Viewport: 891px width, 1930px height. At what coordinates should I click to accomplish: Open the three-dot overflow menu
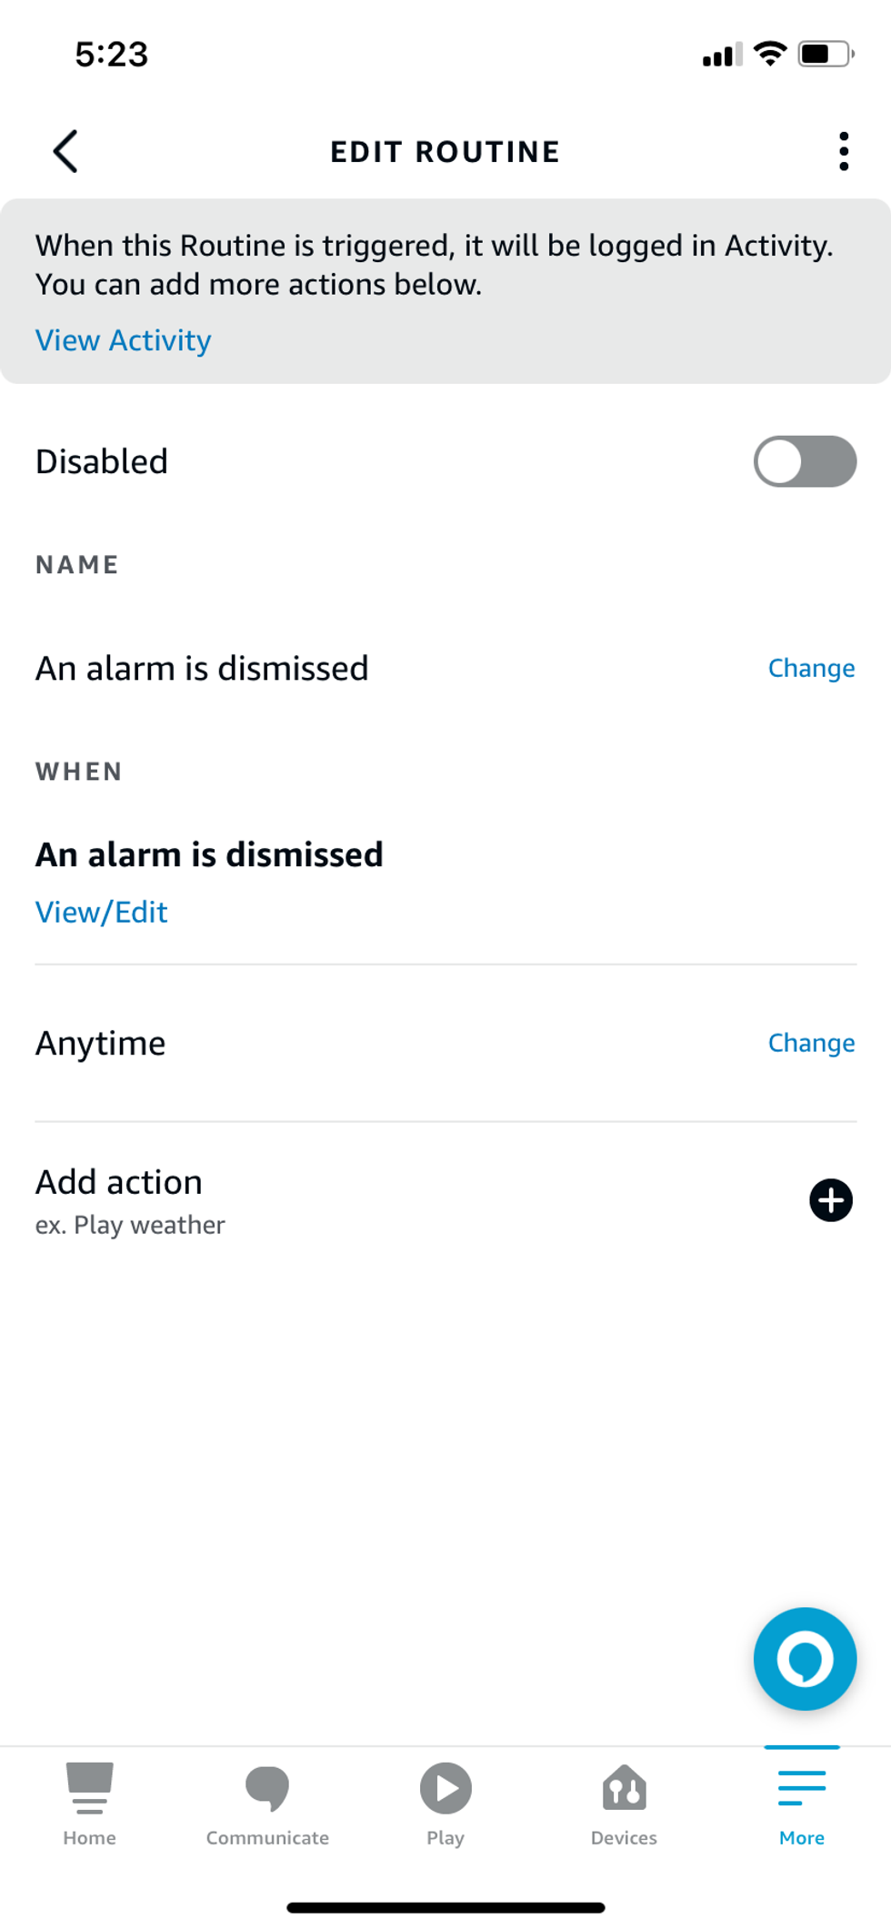(x=843, y=150)
